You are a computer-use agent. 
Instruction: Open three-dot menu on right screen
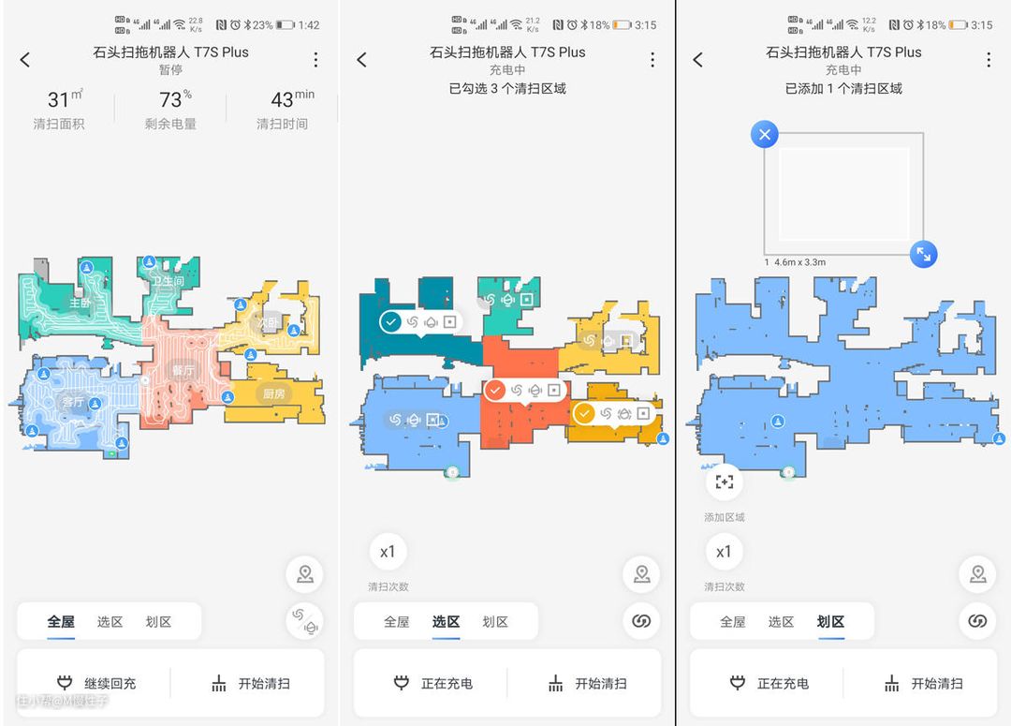[989, 60]
